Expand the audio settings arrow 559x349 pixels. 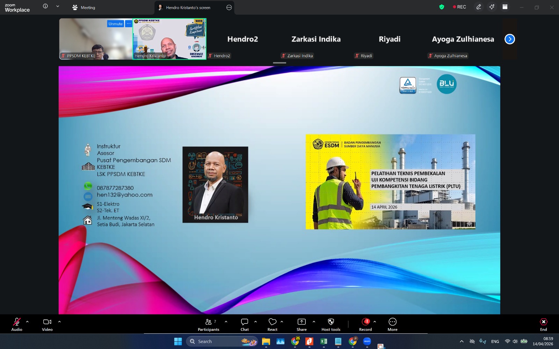(x=27, y=322)
